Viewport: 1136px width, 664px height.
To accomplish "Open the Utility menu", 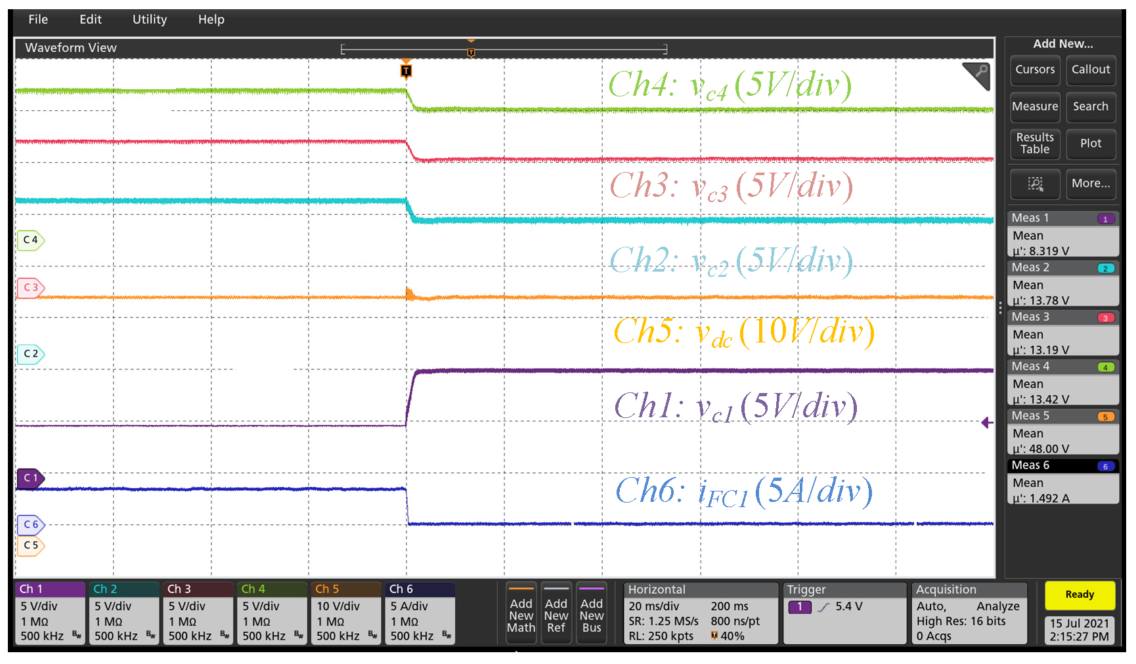I will coord(150,20).
